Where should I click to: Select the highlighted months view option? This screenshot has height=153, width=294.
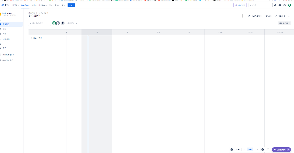point(250,150)
